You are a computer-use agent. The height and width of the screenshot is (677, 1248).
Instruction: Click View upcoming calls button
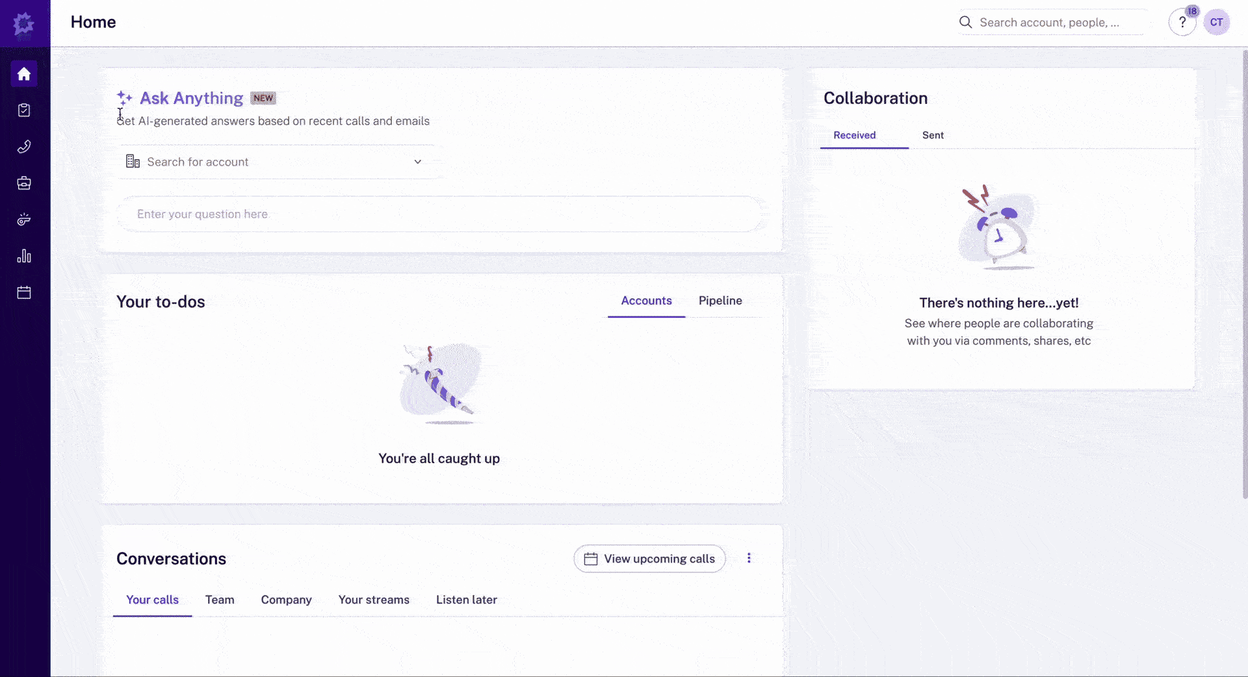pyautogui.click(x=649, y=559)
